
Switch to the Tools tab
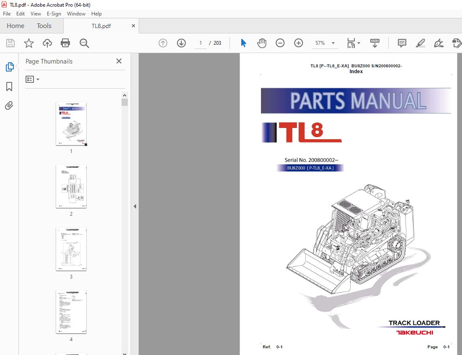point(44,26)
